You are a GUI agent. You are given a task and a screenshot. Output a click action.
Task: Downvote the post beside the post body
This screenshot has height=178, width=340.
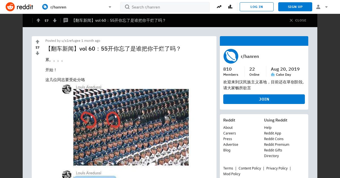[37, 53]
